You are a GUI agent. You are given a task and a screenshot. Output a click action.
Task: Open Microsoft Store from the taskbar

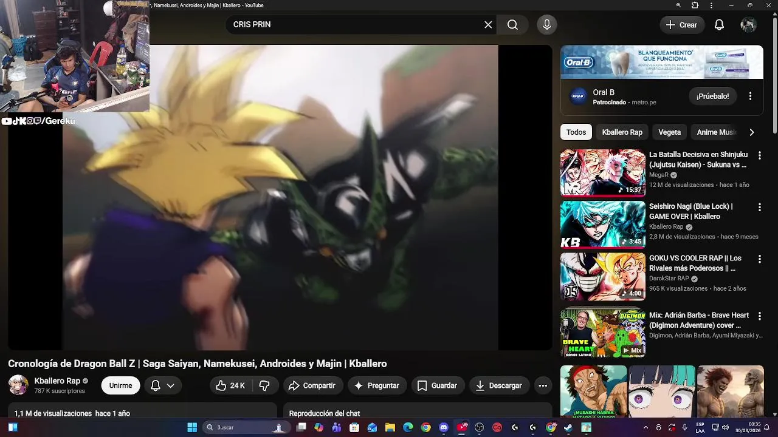[x=354, y=427]
